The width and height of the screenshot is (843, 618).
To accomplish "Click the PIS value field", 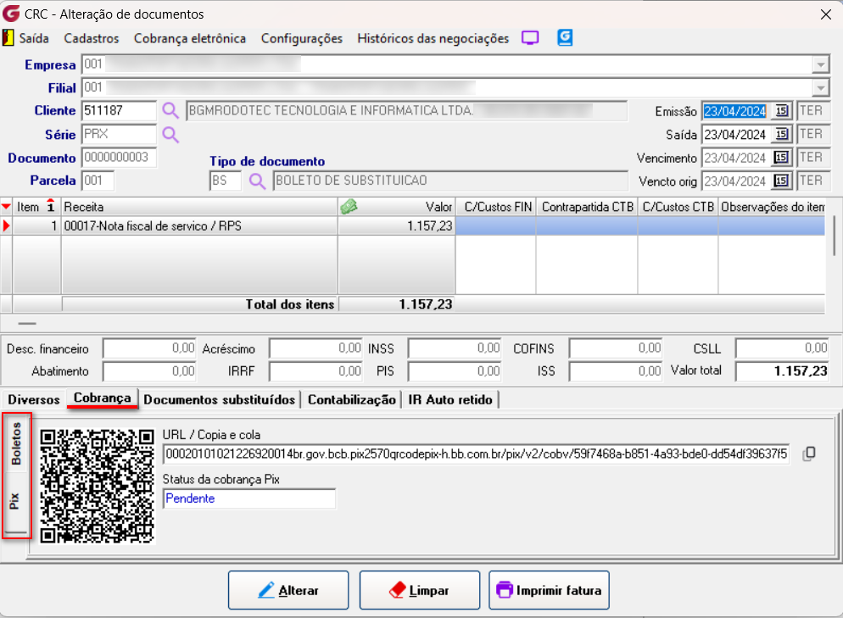I will [x=455, y=371].
